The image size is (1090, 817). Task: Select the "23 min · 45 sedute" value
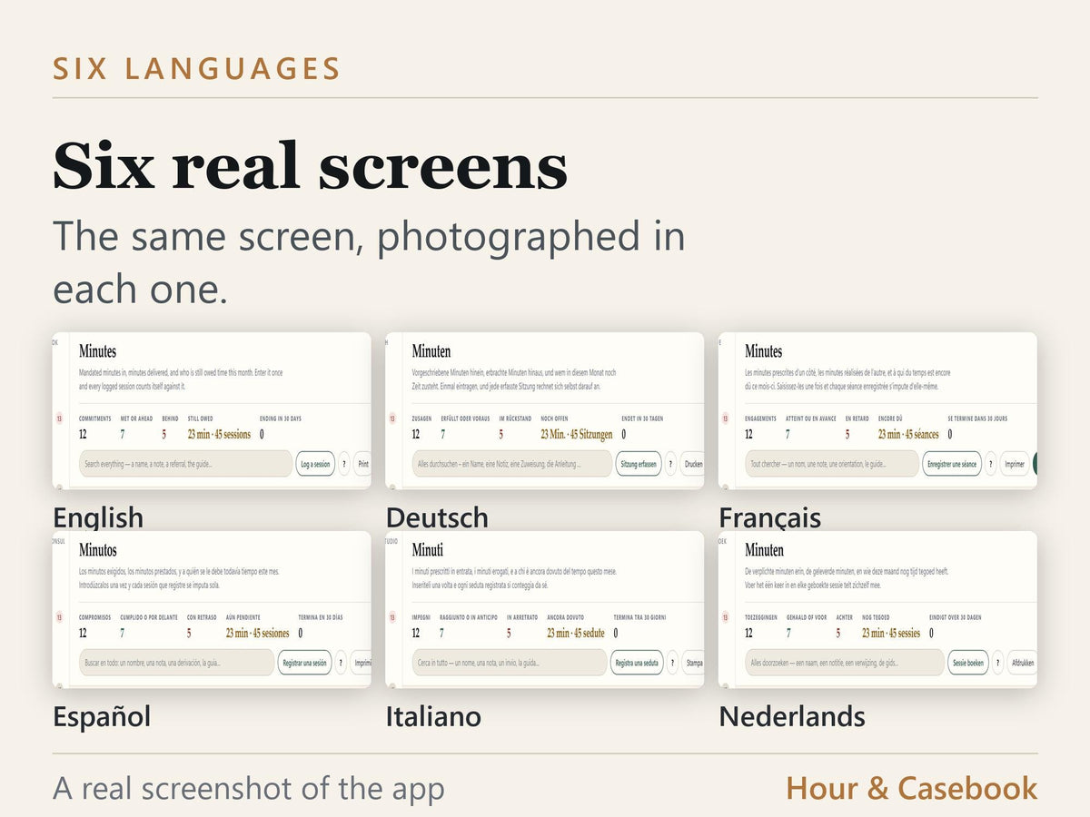[576, 634]
